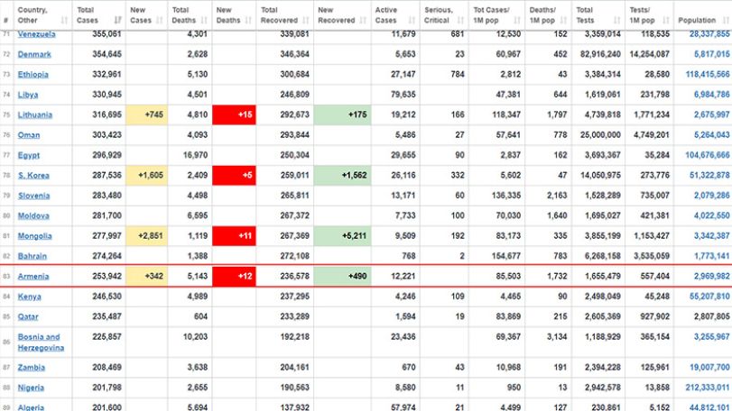Click Slovenia's deaths per million 2,163

pyautogui.click(x=557, y=196)
